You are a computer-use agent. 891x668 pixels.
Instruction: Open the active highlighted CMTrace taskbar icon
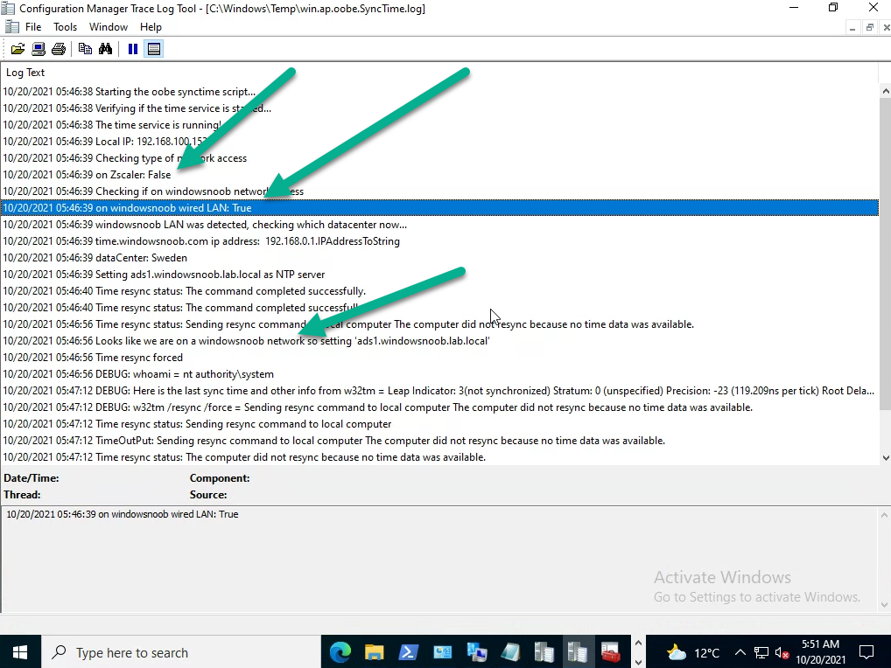tap(578, 652)
